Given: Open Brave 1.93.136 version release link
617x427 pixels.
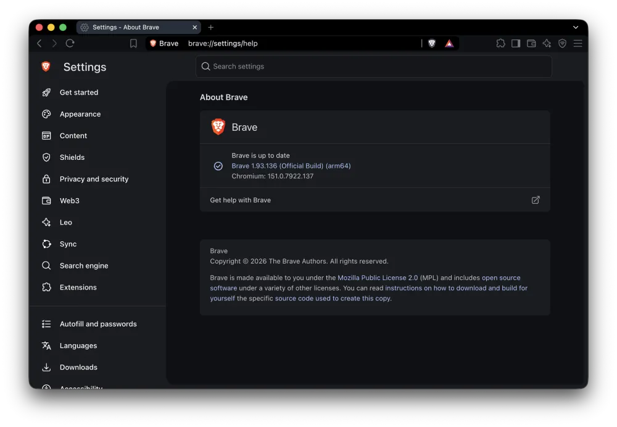Looking at the screenshot, I should pos(291,166).
